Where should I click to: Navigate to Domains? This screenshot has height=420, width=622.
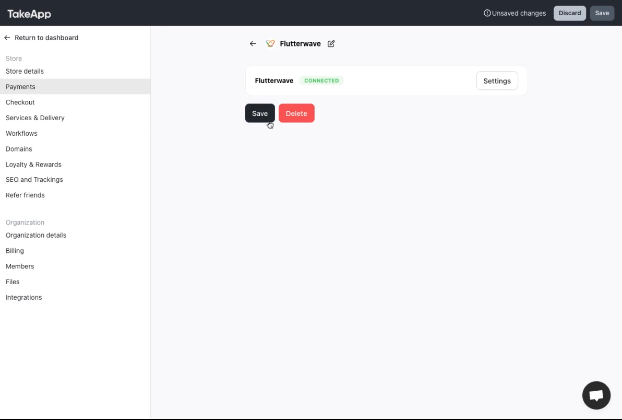tap(19, 149)
